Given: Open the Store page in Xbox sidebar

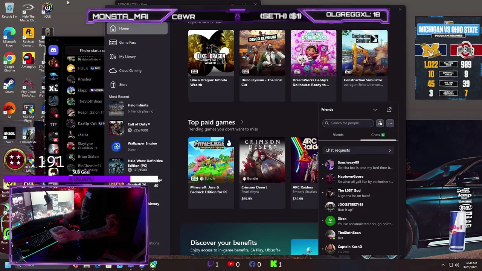Looking at the screenshot, I should (137, 85).
